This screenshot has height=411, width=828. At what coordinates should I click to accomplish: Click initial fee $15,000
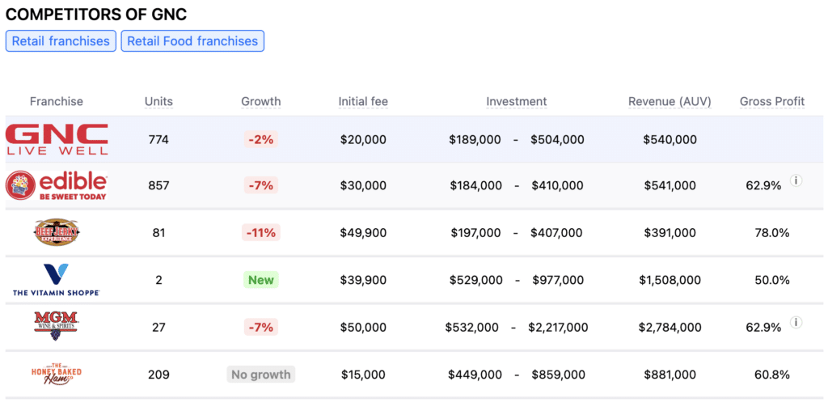(363, 375)
